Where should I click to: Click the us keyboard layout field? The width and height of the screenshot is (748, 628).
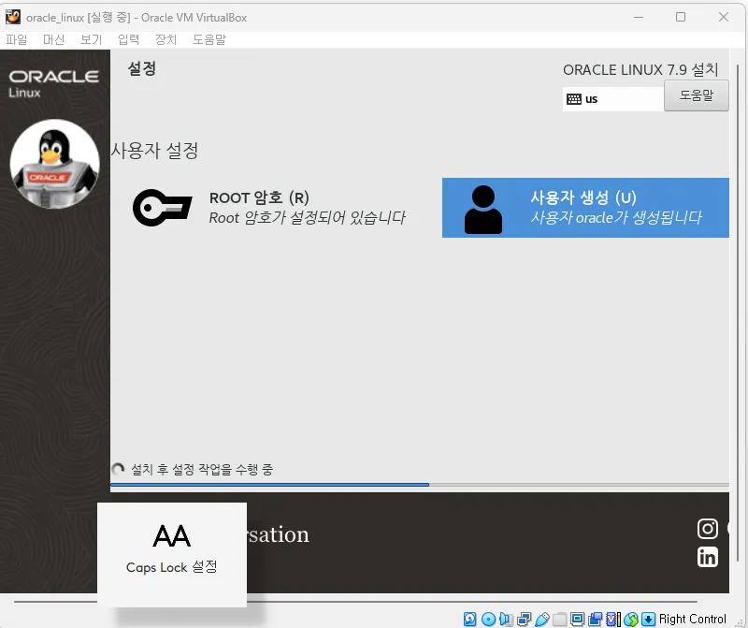(613, 99)
